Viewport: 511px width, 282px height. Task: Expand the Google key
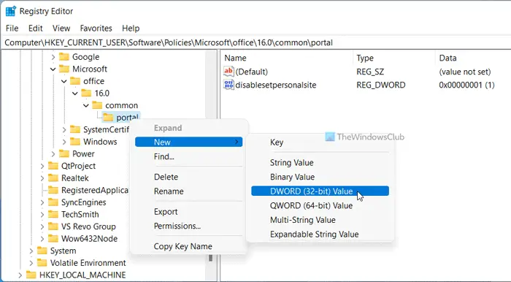pyautogui.click(x=53, y=58)
